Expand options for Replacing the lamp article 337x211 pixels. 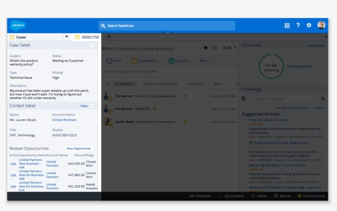244,166
